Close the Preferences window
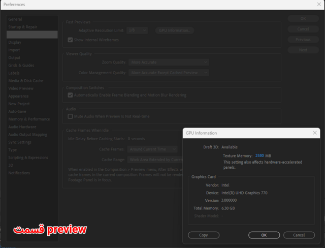This screenshot has width=325, height=248. click(318, 5)
